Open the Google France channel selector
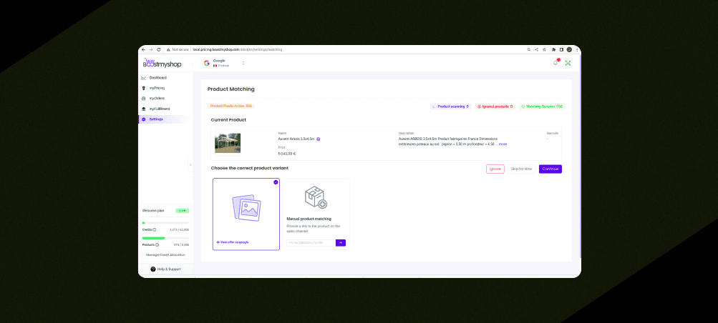This screenshot has height=323, width=718. [x=224, y=63]
